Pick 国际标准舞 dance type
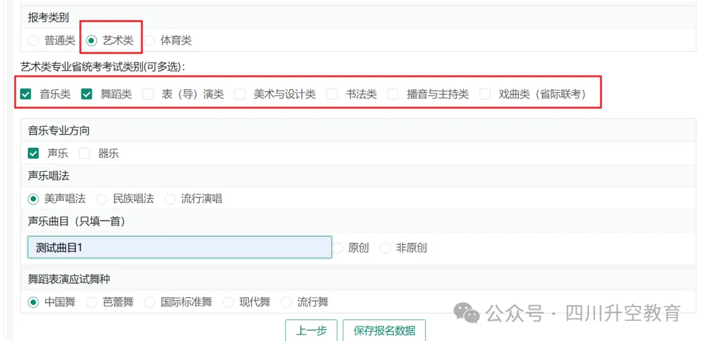 150,303
